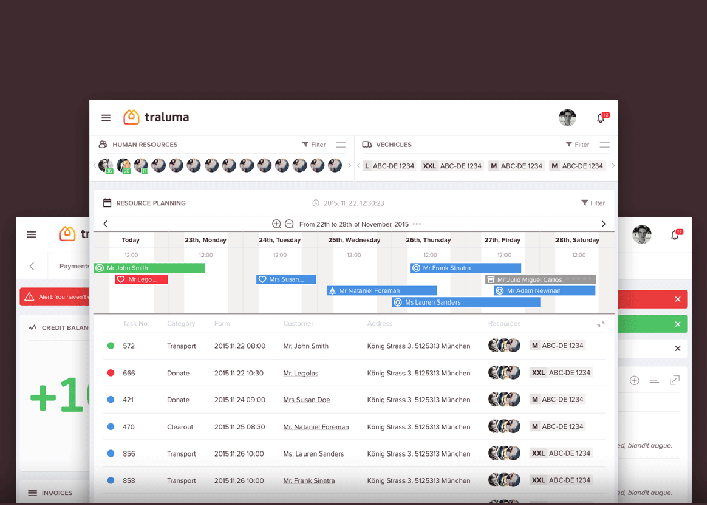Screen dimensions: 707x505
Task: Open Mr Frank Sinatra timeline task
Action: tap(466, 268)
